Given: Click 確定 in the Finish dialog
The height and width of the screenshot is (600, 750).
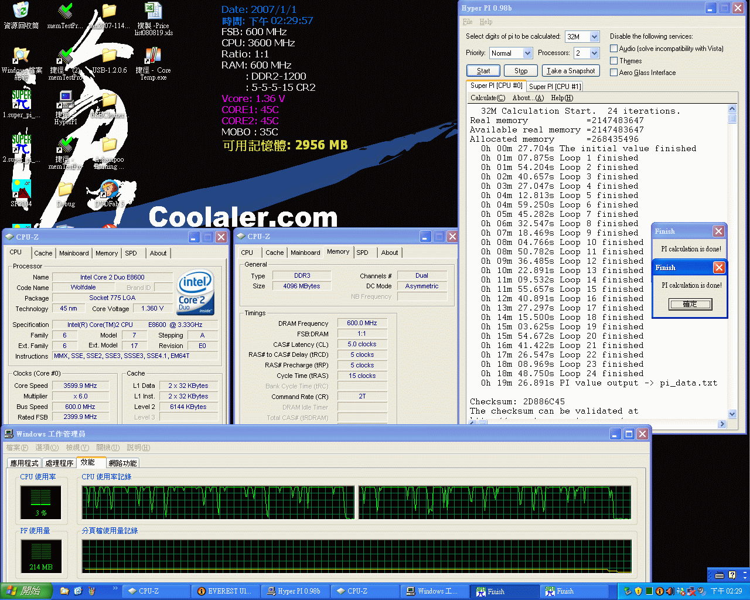Looking at the screenshot, I should pyautogui.click(x=690, y=304).
